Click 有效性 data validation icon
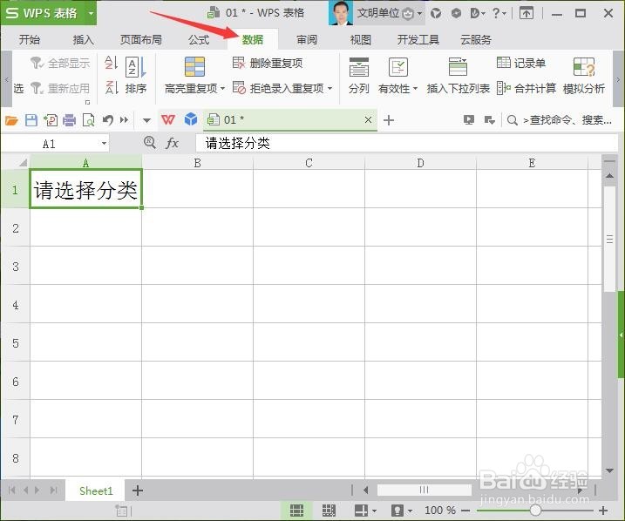Image resolution: width=625 pixels, height=521 pixels. tap(397, 67)
